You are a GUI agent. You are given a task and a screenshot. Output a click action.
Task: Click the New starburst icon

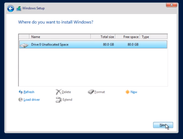click(x=127, y=92)
